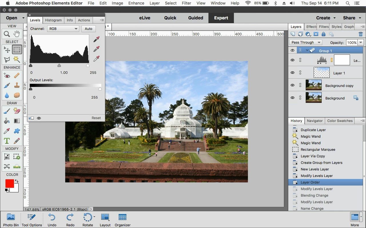The width and height of the screenshot is (366, 228).
Task: Open the Channel RGB dropdown
Action: tap(63, 29)
